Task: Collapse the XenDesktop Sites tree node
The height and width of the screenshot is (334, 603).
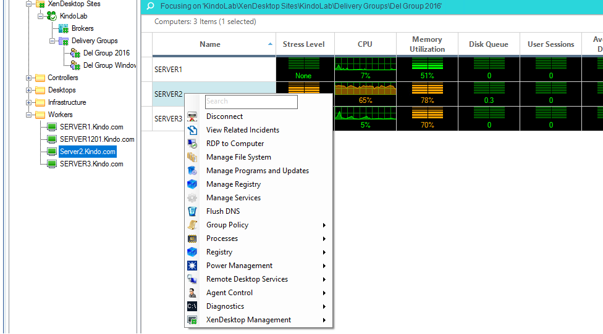Action: [28, 4]
